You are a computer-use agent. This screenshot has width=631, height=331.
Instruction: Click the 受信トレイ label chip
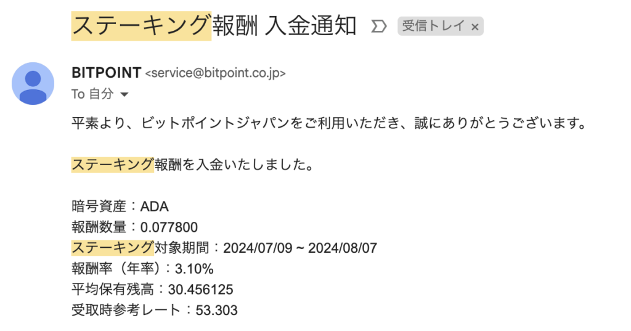coord(440,26)
